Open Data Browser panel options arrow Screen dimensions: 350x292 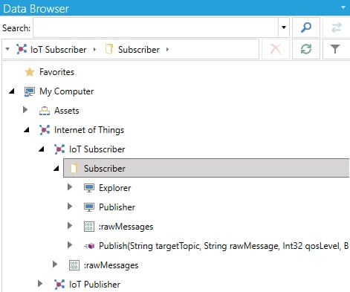click(x=343, y=7)
